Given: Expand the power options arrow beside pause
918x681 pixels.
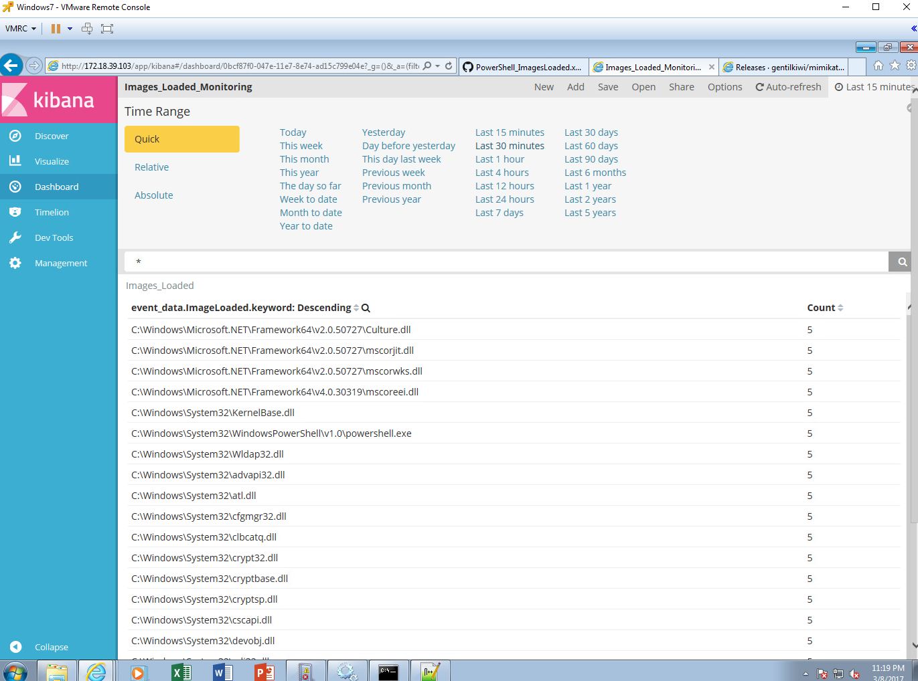Looking at the screenshot, I should [x=70, y=29].
